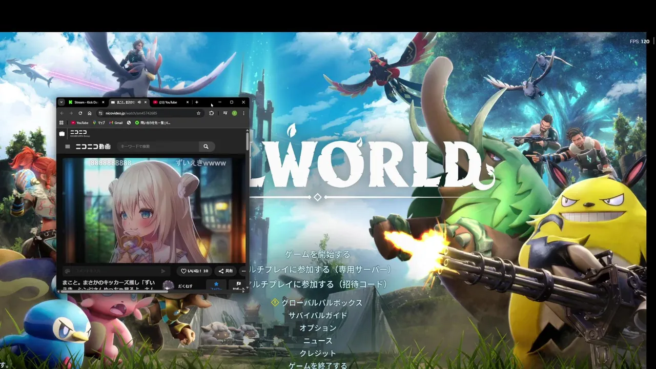Open the Chrome extensions puzzle icon
Viewport: 656px width, 369px height.
coord(211,113)
